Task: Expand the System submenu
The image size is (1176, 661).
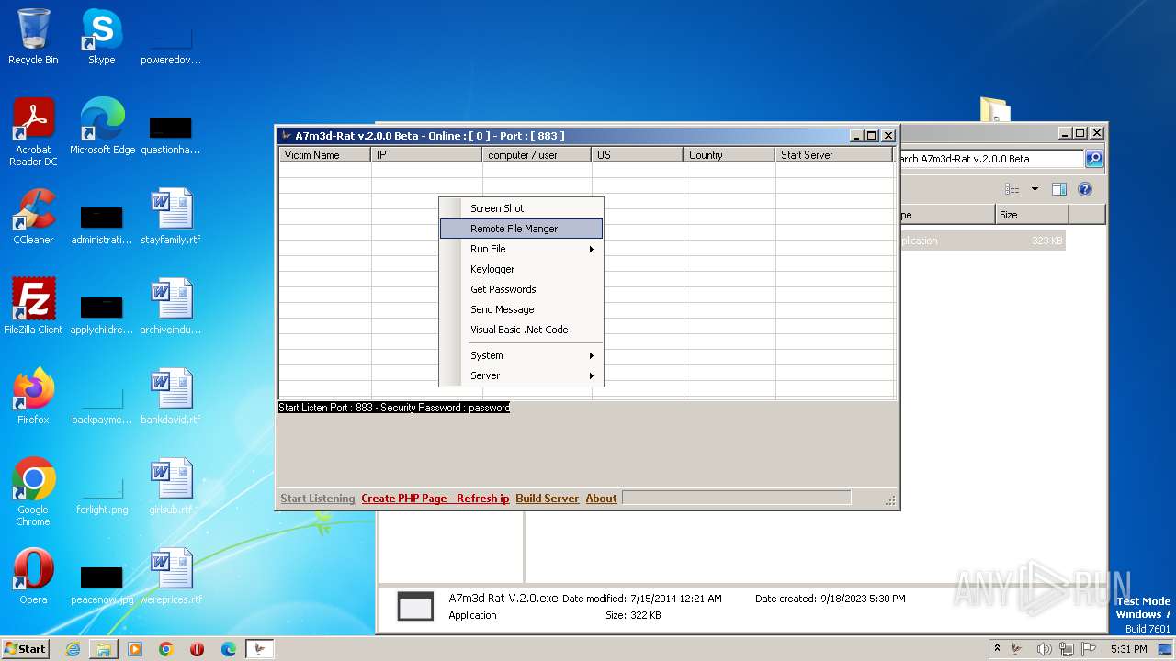Action: (x=521, y=355)
